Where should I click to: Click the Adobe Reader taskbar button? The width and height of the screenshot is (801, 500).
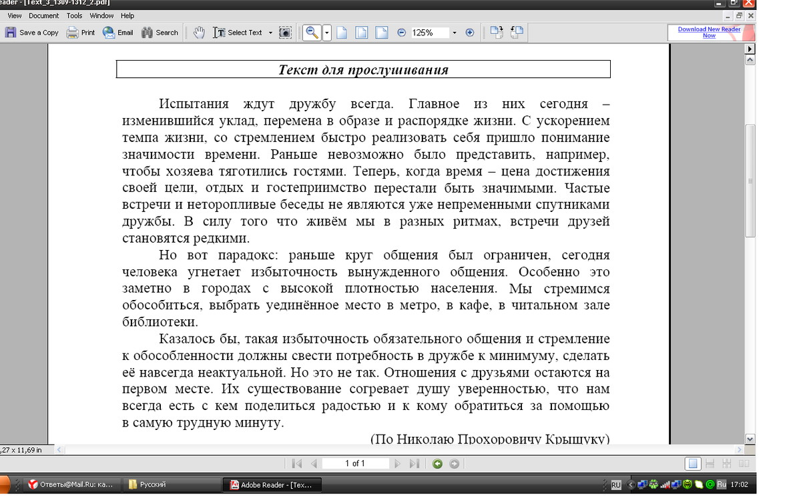point(272,485)
